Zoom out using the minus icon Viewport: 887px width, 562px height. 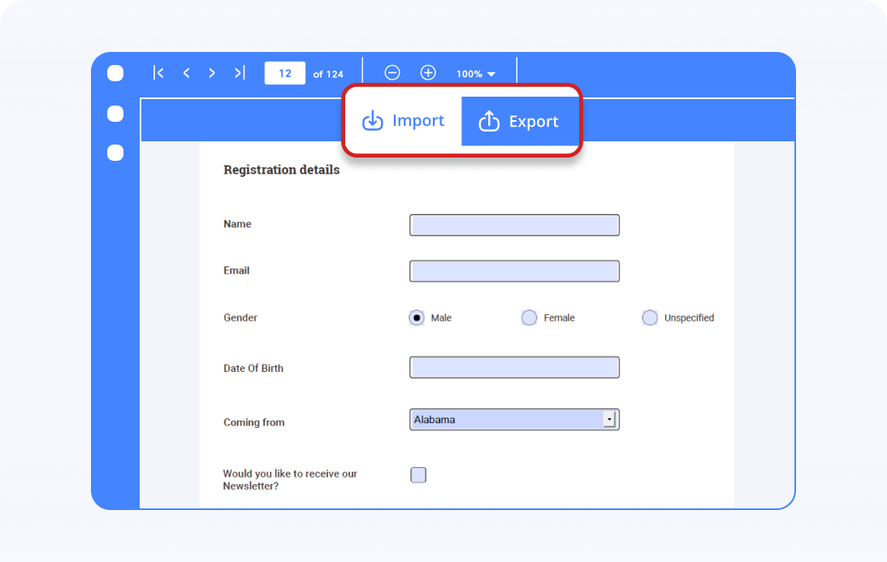click(392, 72)
